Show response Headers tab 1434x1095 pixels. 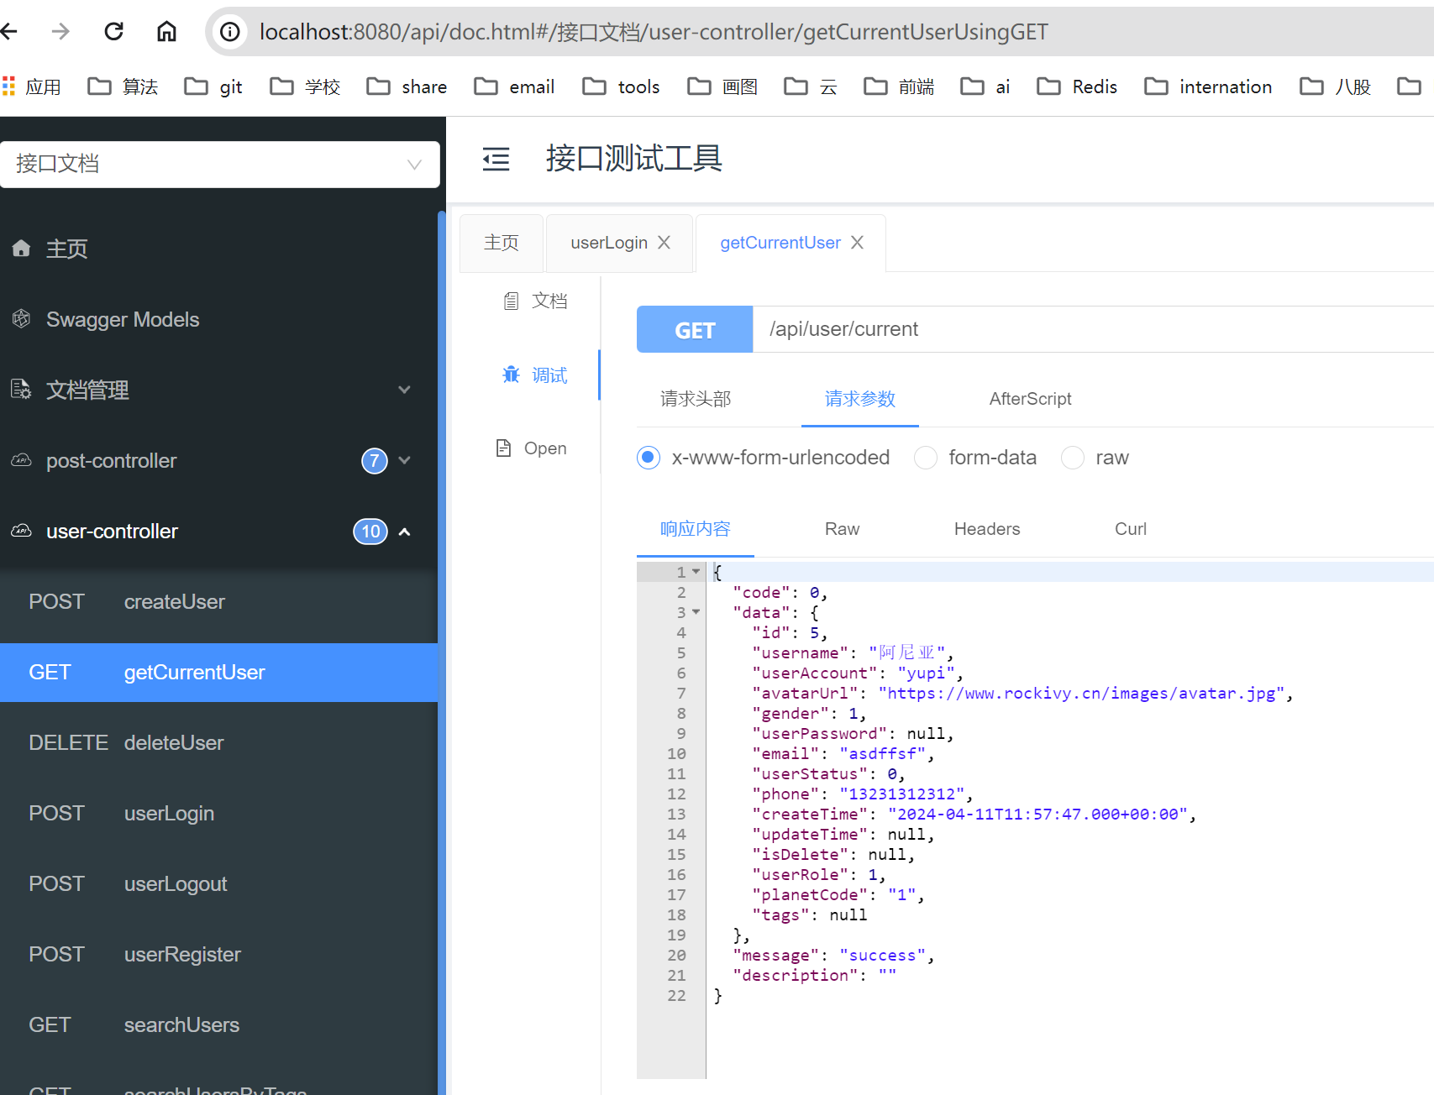coord(987,529)
